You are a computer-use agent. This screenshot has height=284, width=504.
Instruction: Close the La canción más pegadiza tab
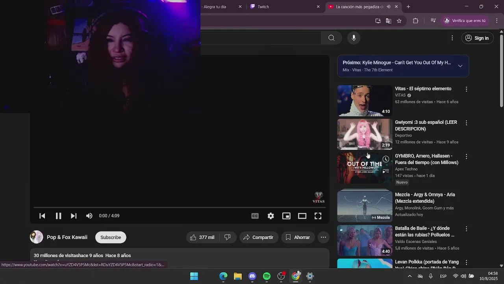click(x=397, y=7)
